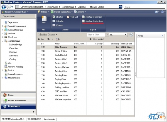Select the CNC machine row
Screen dimensions: 167x122
(85, 92)
